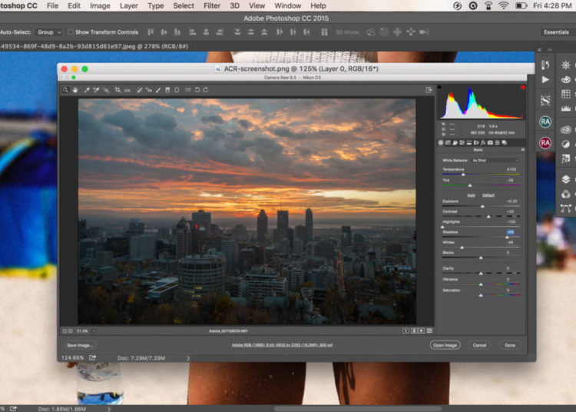Image resolution: width=576 pixels, height=412 pixels.
Task: Toggle full screen mode in Camera Raw
Action: (x=429, y=90)
